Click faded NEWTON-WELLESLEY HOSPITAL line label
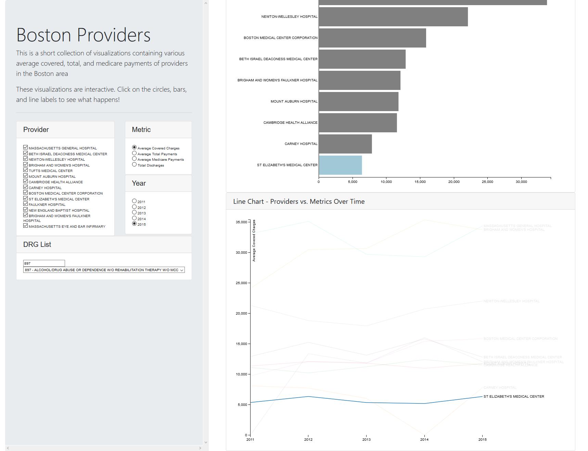 [511, 301]
